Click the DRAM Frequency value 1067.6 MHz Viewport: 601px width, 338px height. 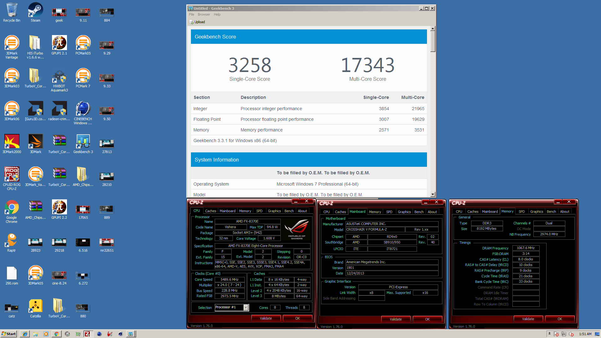pyautogui.click(x=526, y=248)
